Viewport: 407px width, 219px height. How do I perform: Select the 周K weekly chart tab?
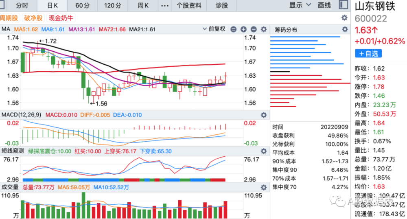click(x=143, y=5)
